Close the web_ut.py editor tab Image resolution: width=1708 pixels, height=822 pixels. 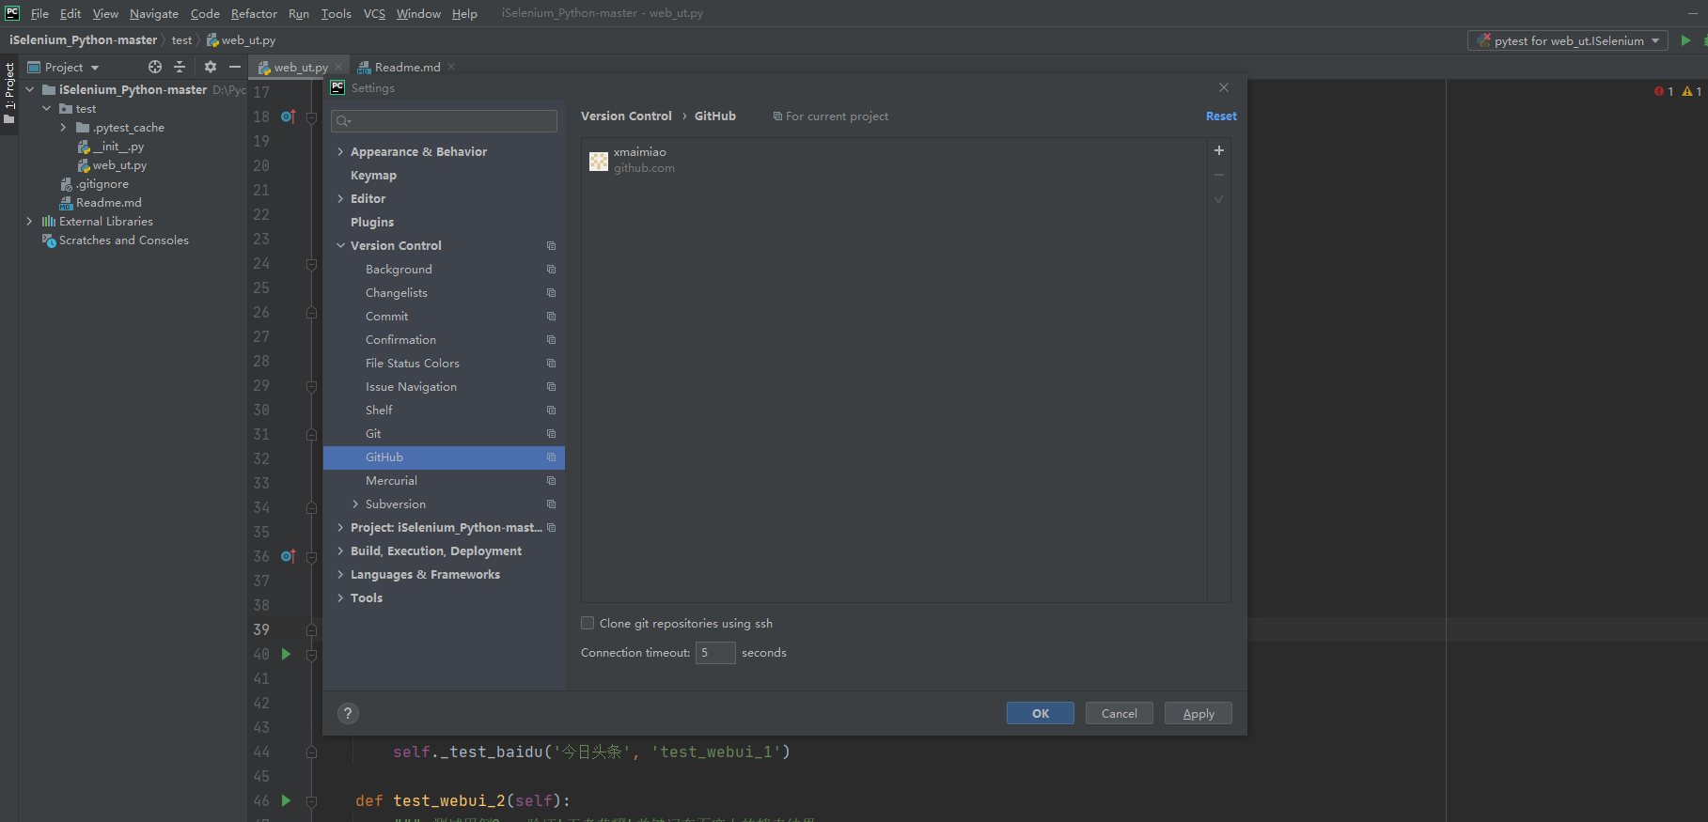pyautogui.click(x=338, y=67)
